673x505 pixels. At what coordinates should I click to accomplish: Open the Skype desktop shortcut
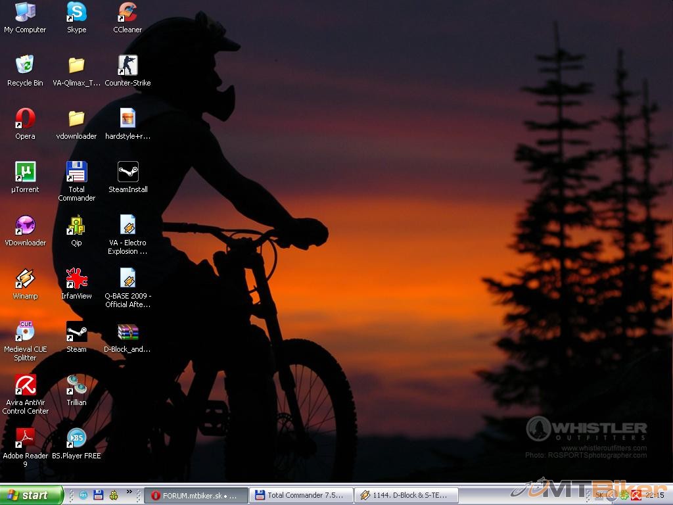click(x=76, y=12)
